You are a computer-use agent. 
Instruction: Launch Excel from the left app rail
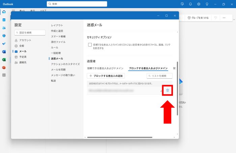4,59
